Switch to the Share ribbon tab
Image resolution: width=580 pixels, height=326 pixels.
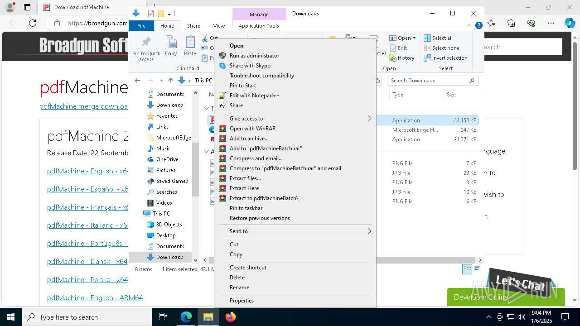(193, 26)
